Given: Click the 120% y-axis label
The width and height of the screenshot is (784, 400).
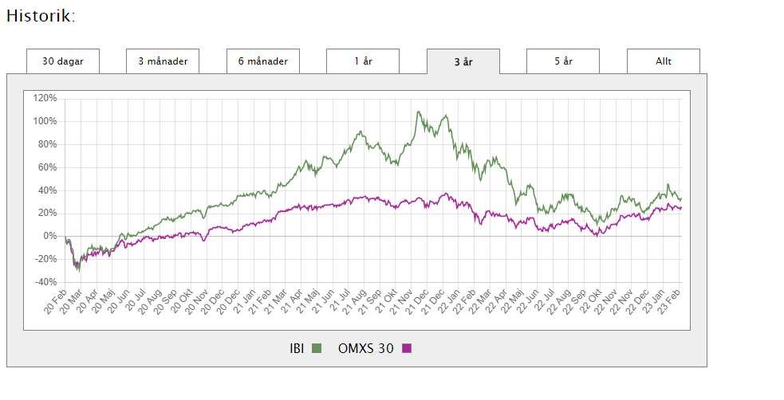Looking at the screenshot, I should [45, 98].
